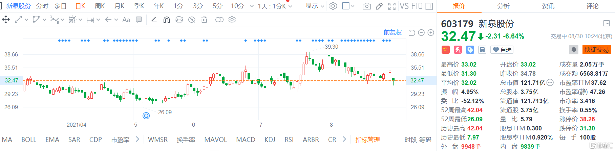This screenshot has height=151, width=615.
Task: Click the note memo icon
Action: (482, 50)
